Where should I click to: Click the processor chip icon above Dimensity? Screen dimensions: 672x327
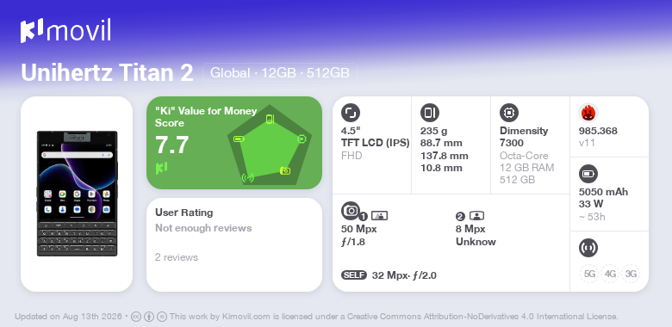(508, 113)
